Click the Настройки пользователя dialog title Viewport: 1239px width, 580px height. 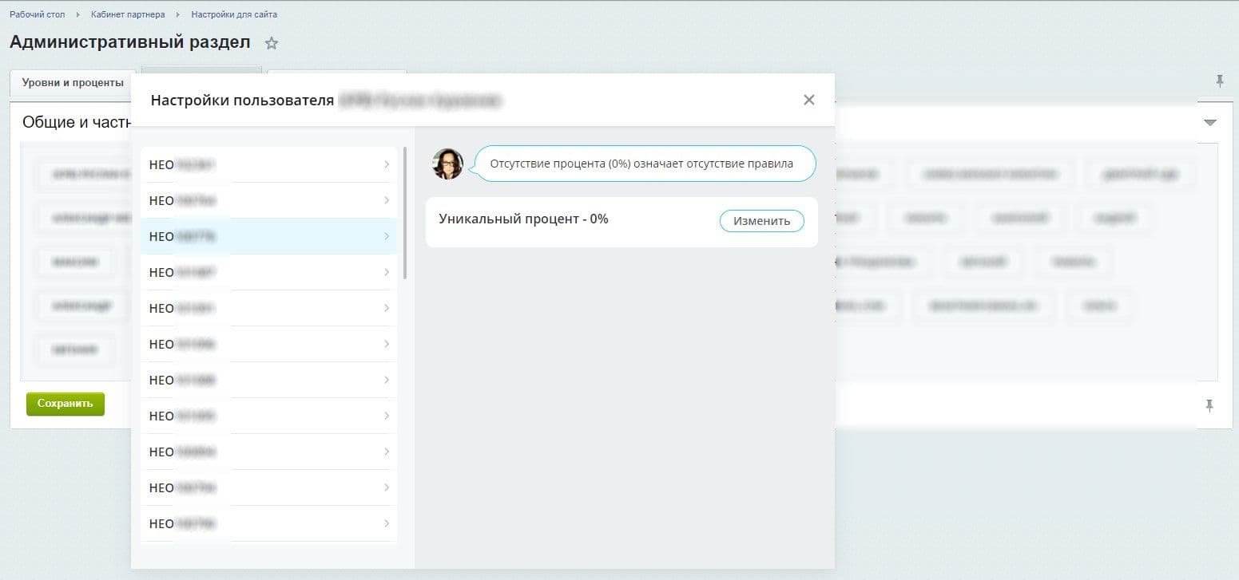point(242,101)
